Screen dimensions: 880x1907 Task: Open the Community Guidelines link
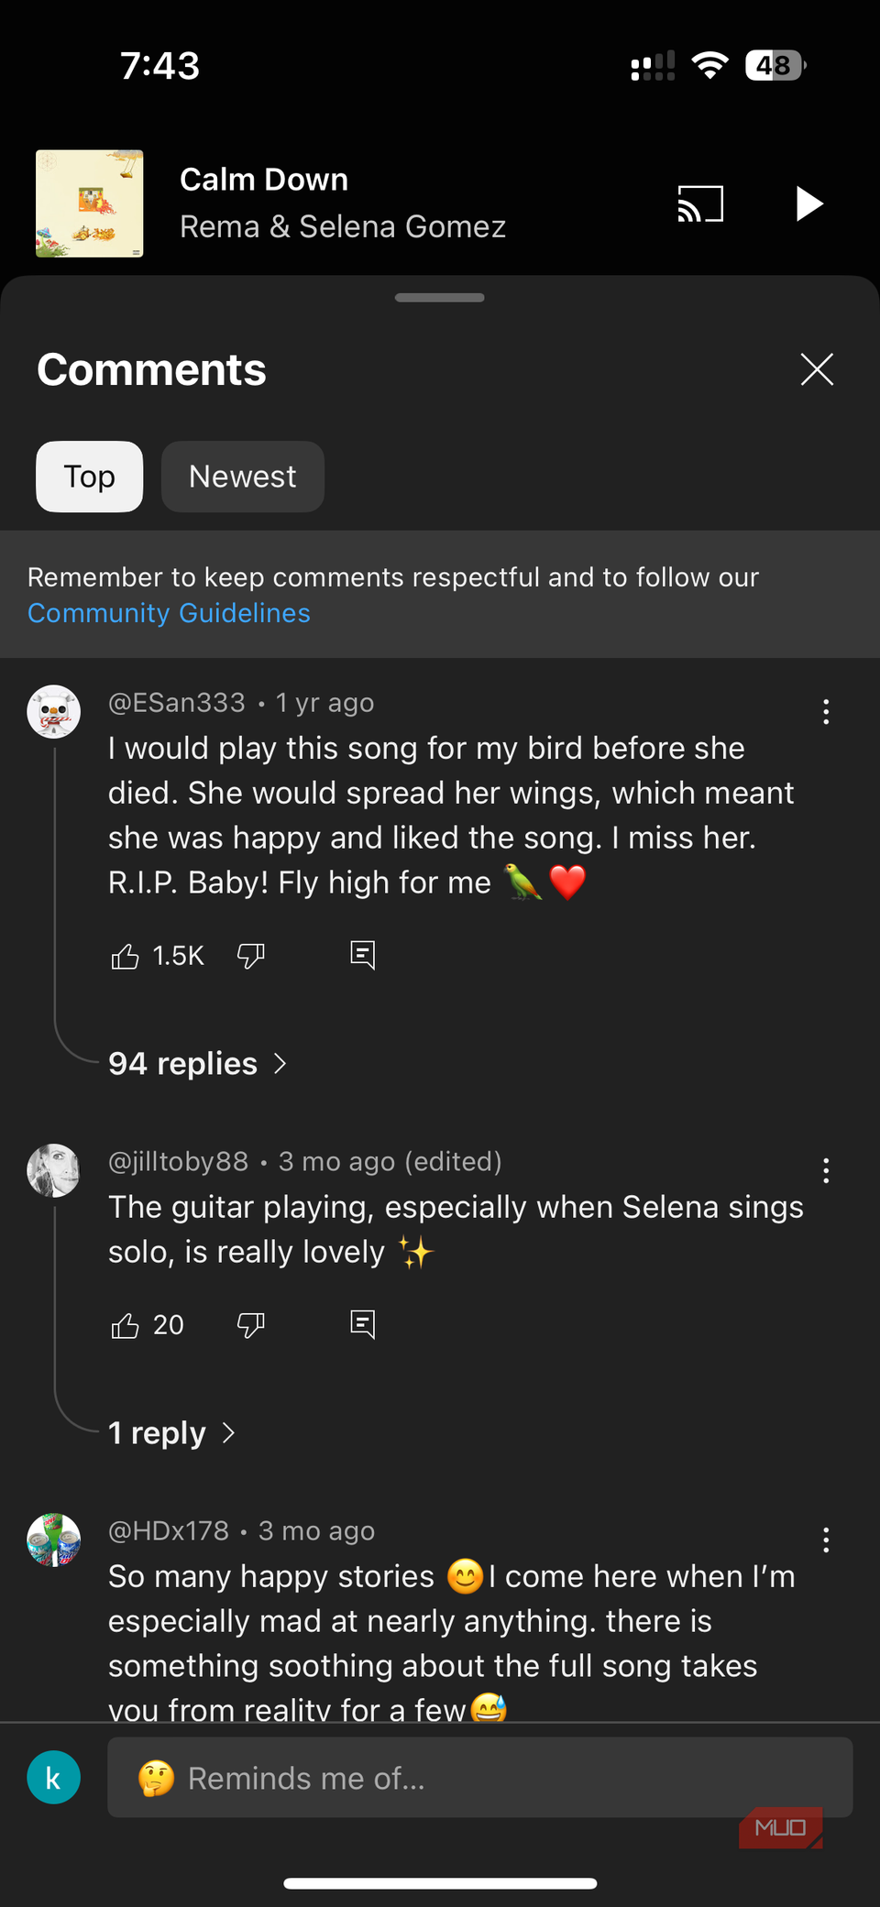tap(169, 613)
